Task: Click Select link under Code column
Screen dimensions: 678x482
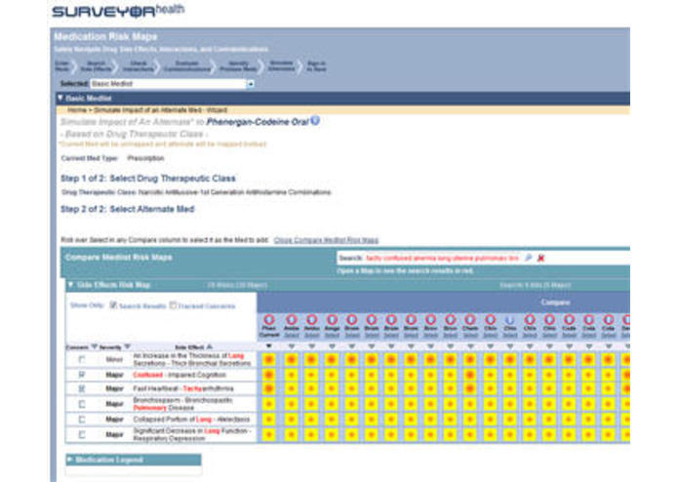Action: pos(569,335)
